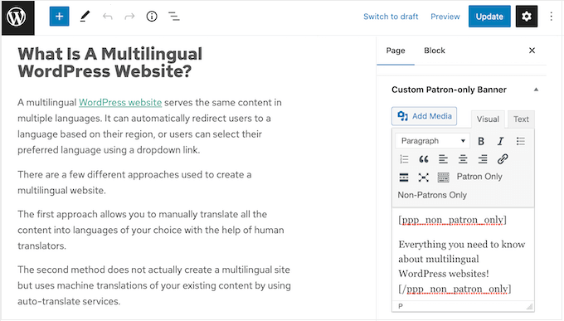Insert a bulleted list
Viewport: 564px width, 321px height.
coord(521,141)
